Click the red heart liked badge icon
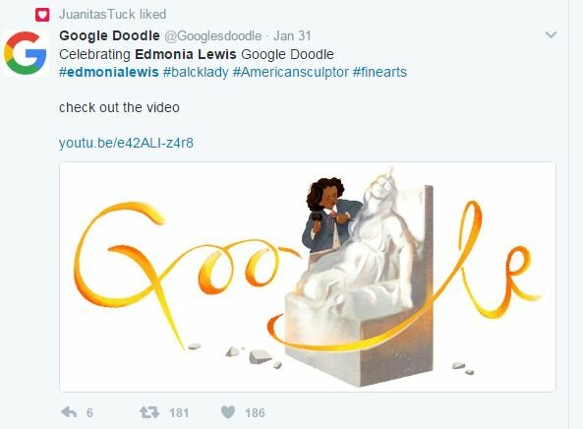This screenshot has width=583, height=429. coord(42,15)
